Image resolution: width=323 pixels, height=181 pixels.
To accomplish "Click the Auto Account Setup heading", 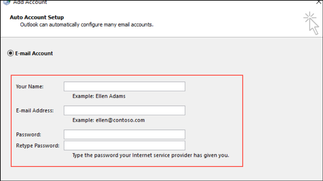I will pos(37,17).
